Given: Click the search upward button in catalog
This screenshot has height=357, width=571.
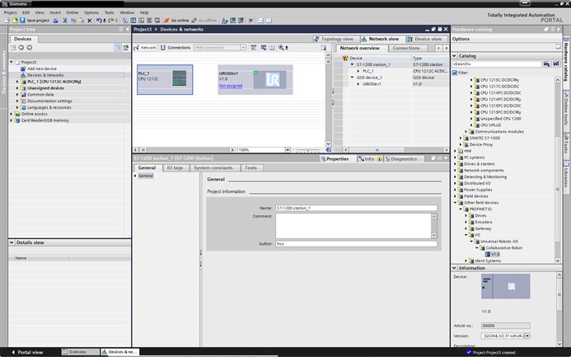Looking at the screenshot, I should 556,64.
